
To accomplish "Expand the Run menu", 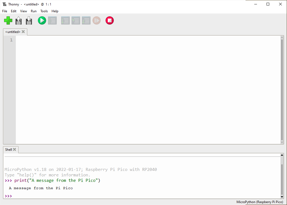I will 34,11.
